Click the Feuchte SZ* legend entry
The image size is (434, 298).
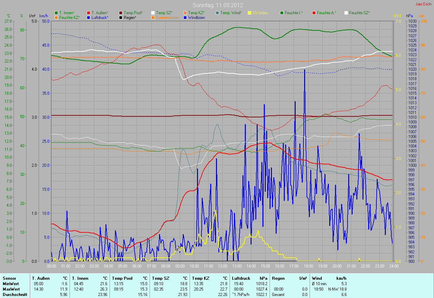[357, 13]
